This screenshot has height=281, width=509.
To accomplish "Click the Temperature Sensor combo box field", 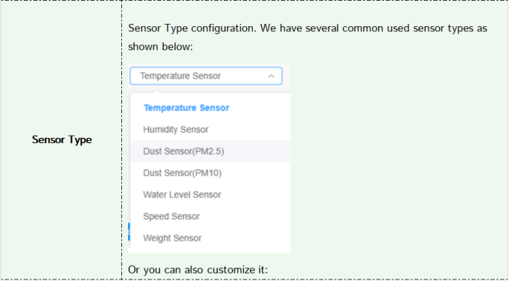I will (206, 76).
